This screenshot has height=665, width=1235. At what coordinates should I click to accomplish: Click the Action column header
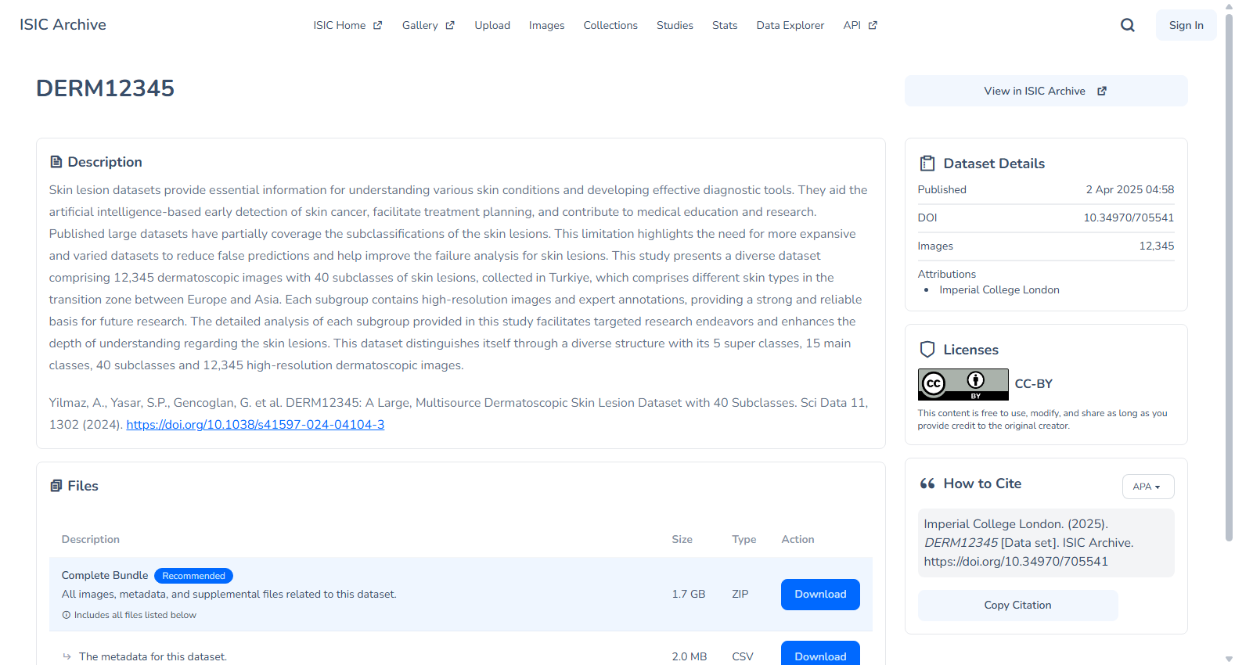(x=798, y=540)
